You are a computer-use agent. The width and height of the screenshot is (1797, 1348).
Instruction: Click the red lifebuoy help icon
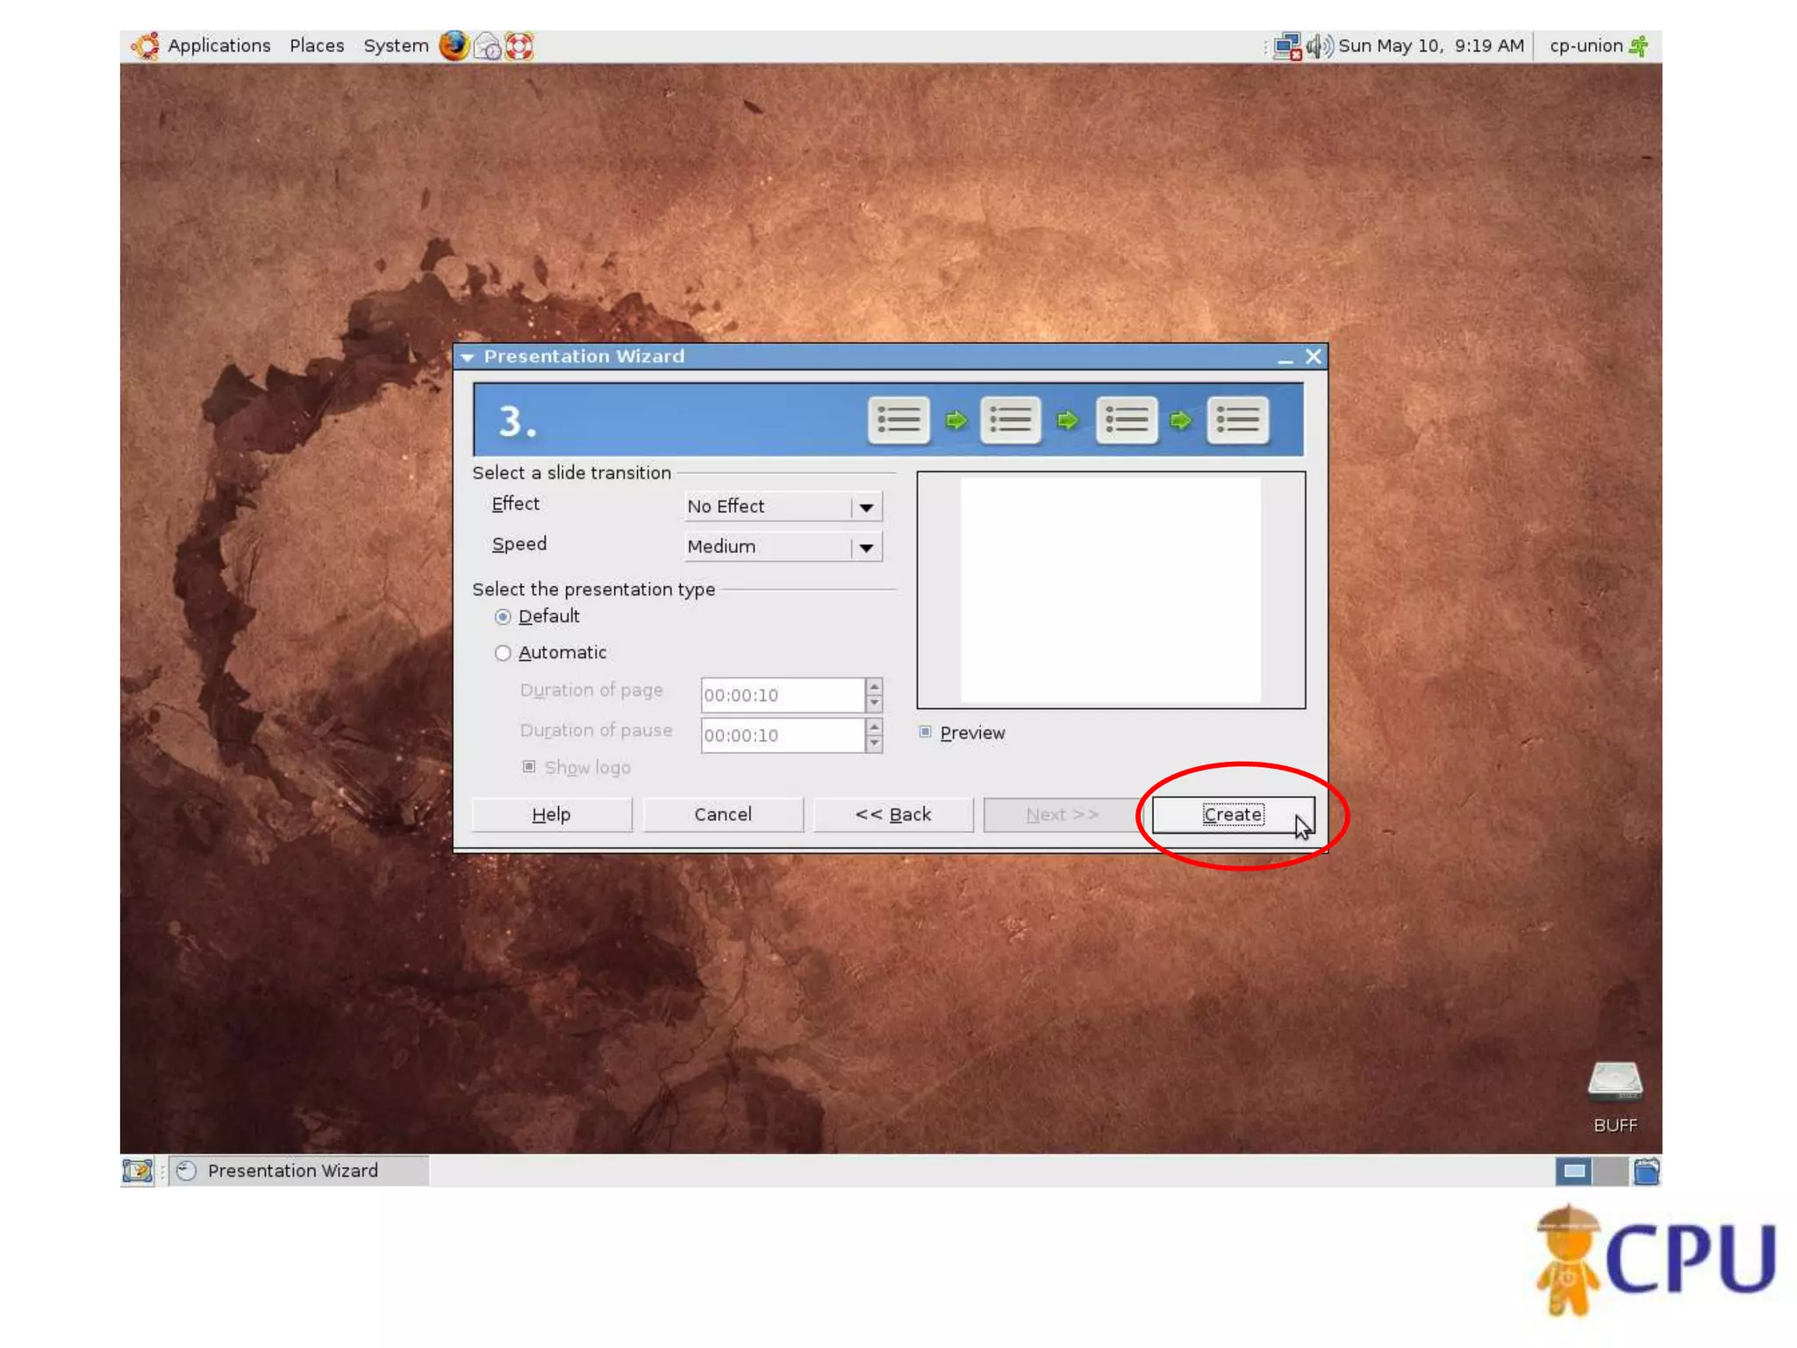[x=519, y=46]
